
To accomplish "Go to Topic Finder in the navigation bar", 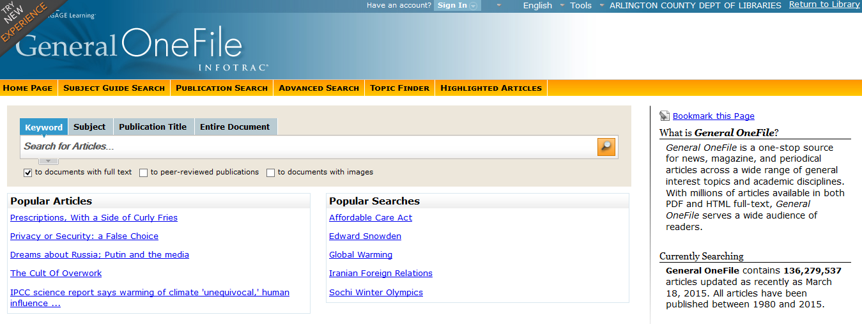I will pos(399,88).
